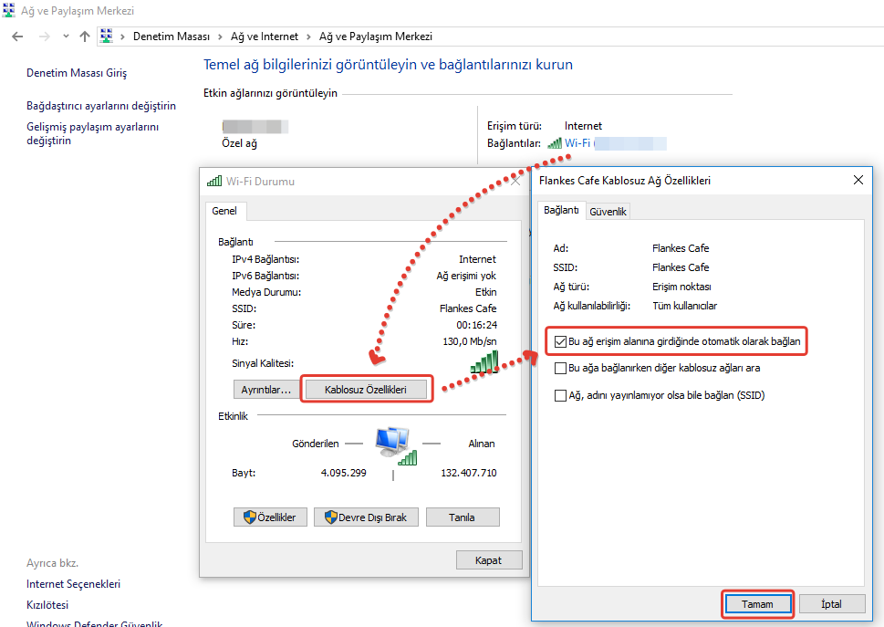Close the Flankes Cafe properties dialog

[x=858, y=181]
